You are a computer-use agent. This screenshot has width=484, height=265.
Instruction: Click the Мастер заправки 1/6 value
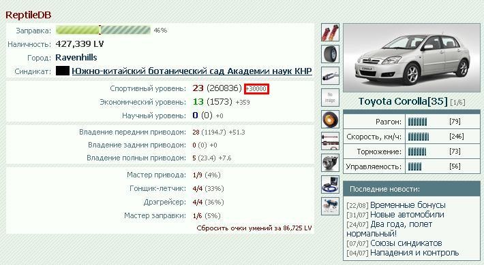[197, 216]
